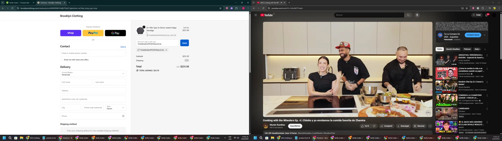Click the Email or mobile phone field
The width and height of the screenshot is (502, 141).
[x=93, y=53]
